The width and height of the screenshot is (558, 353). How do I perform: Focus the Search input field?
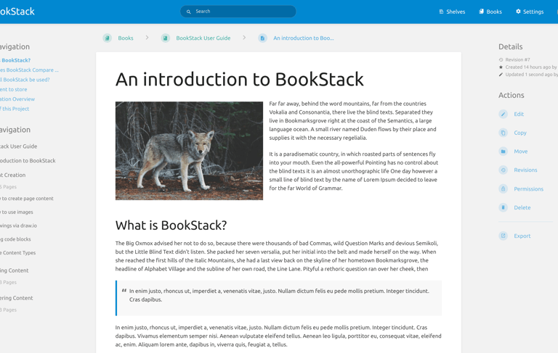click(238, 12)
